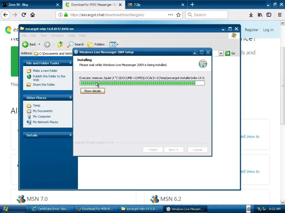Switch to the escargot-wlm folder taskbar item
This screenshot has height=213, width=285.
[140, 209]
